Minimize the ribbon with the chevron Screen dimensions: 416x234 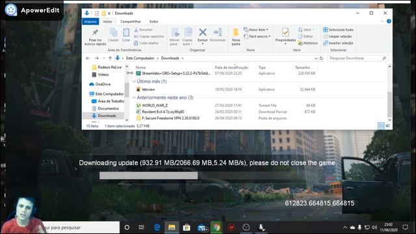point(382,21)
